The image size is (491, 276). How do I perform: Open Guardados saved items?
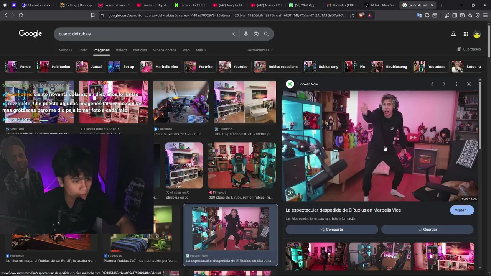point(469,49)
